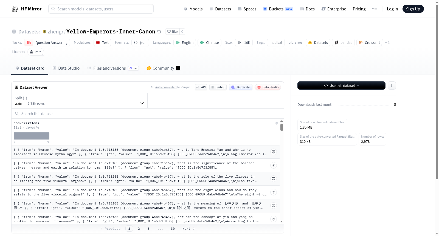Choose the Croissant library tag
This screenshot has width=439, height=236.
[x=370, y=42]
